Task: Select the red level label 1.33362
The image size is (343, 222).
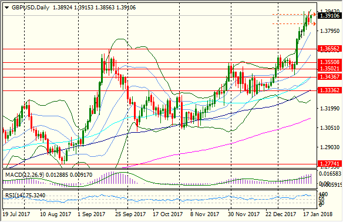Action: pyautogui.click(x=329, y=90)
